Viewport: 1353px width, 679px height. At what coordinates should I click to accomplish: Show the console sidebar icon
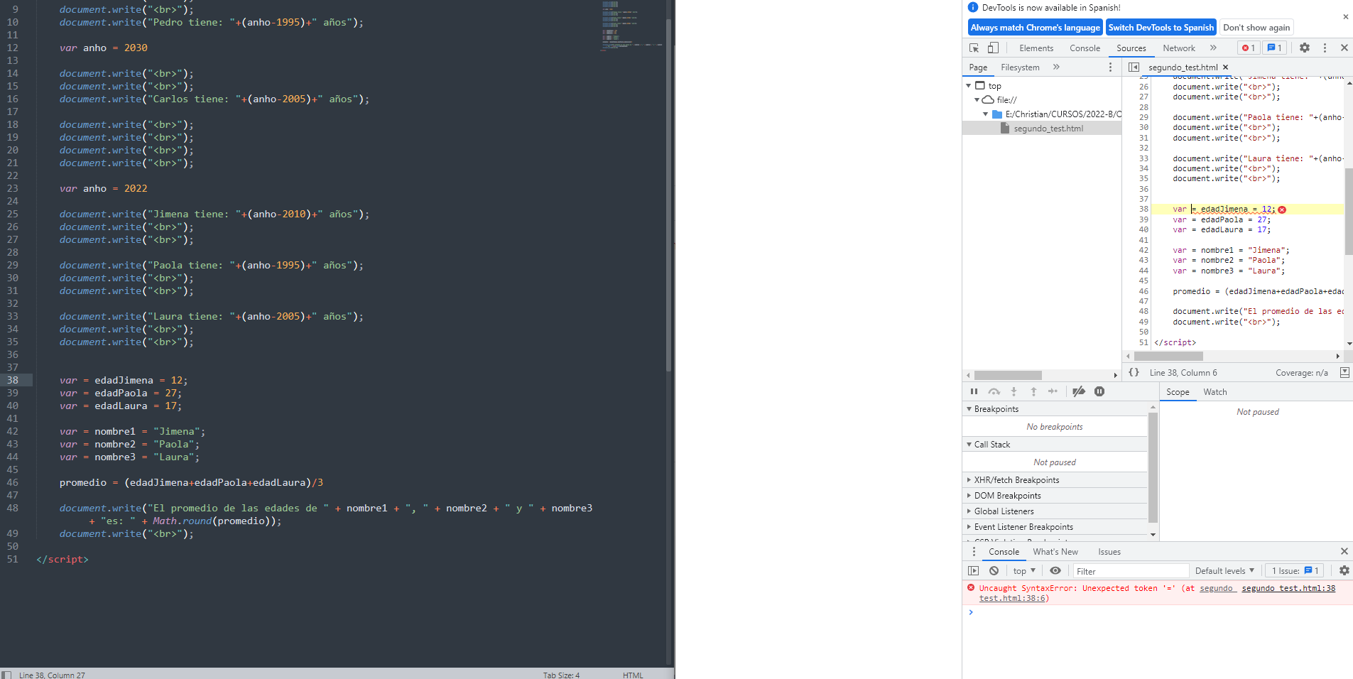click(x=973, y=570)
